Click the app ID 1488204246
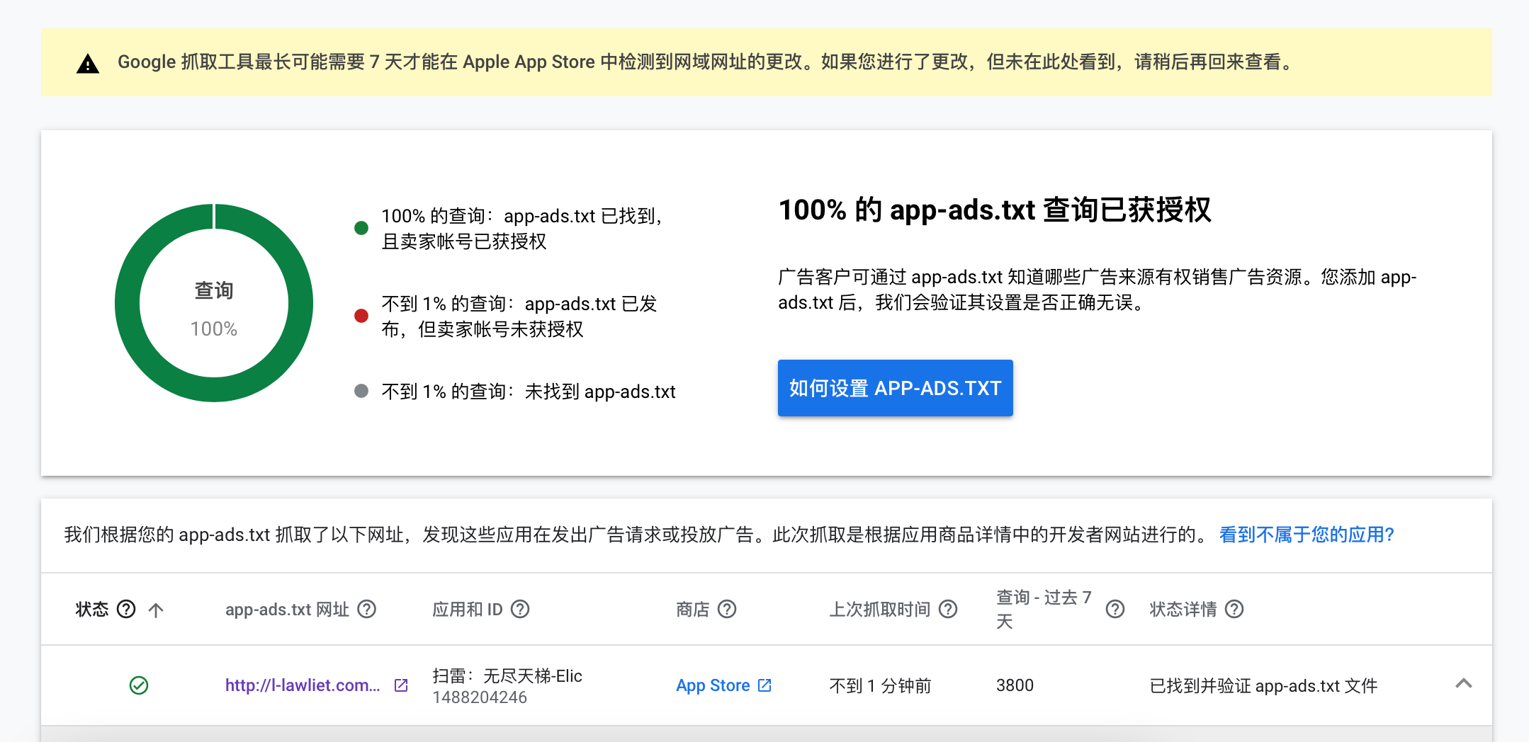 480,697
